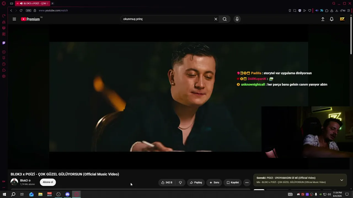Viewport: 353px width, 198px height.
Task: Open the Blok3 channel avatar
Action: pyautogui.click(x=14, y=182)
